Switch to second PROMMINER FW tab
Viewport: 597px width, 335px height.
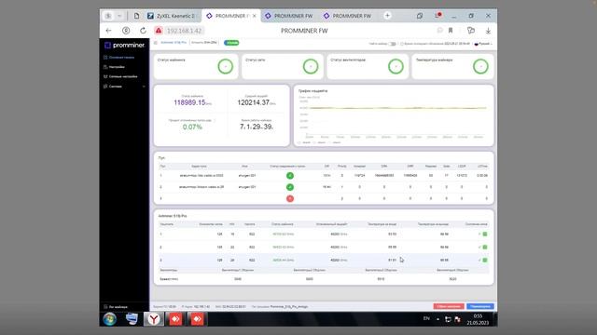(289, 16)
